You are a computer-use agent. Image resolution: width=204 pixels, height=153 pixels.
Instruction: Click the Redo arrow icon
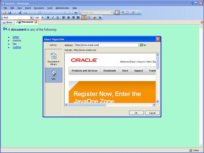tap(50, 13)
